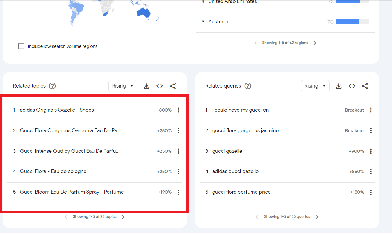Open Gucci Bloom Eau De Parfum Spray topic
The height and width of the screenshot is (233, 392).
pyautogui.click(x=72, y=192)
